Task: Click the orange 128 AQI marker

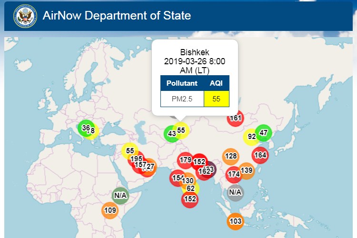Action: [x=231, y=156]
